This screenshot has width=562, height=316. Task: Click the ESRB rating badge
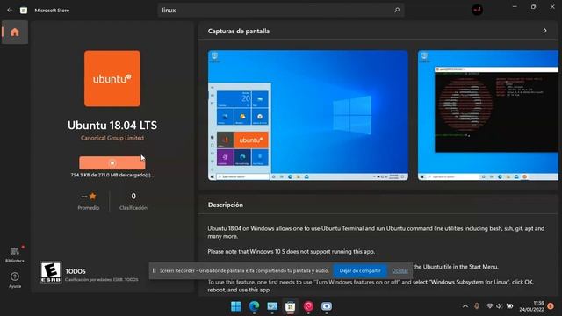pyautogui.click(x=51, y=272)
